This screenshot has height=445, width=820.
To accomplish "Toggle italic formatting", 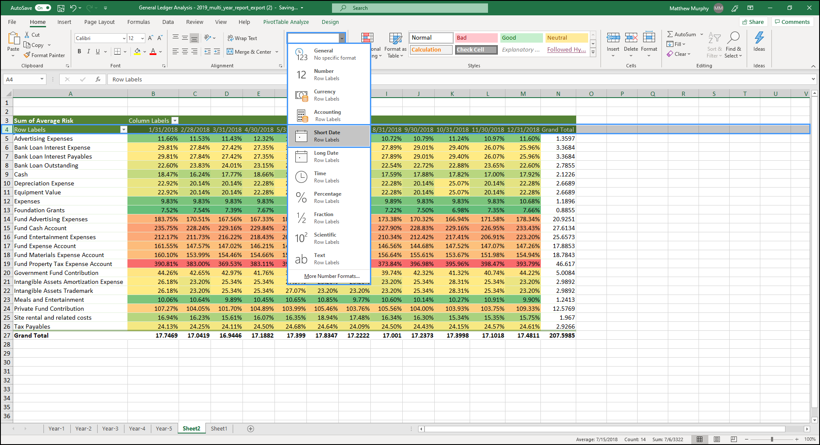I will point(89,52).
